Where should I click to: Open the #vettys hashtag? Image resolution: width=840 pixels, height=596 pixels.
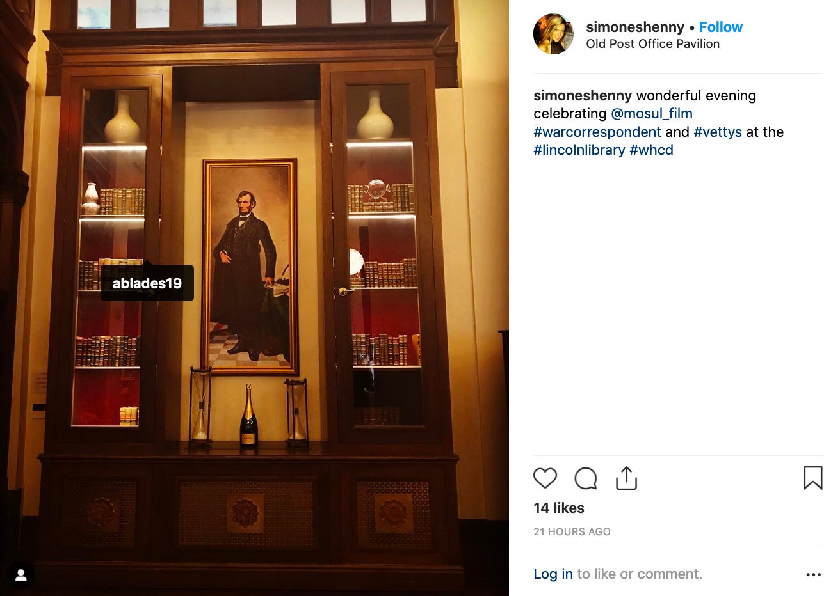[717, 132]
